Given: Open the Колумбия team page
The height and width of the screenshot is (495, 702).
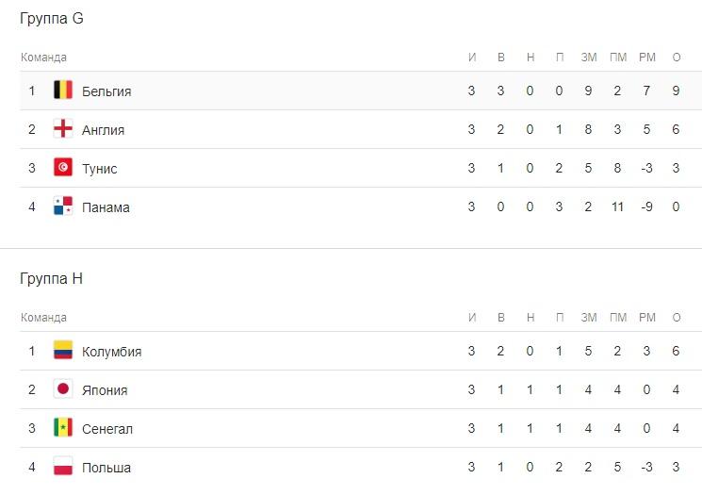Looking at the screenshot, I should [x=112, y=352].
